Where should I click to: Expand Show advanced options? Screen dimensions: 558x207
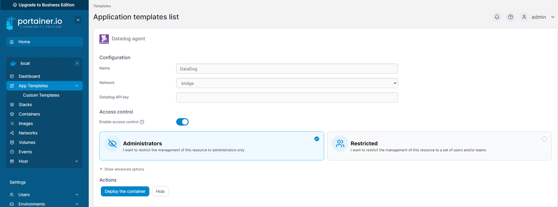(122, 169)
